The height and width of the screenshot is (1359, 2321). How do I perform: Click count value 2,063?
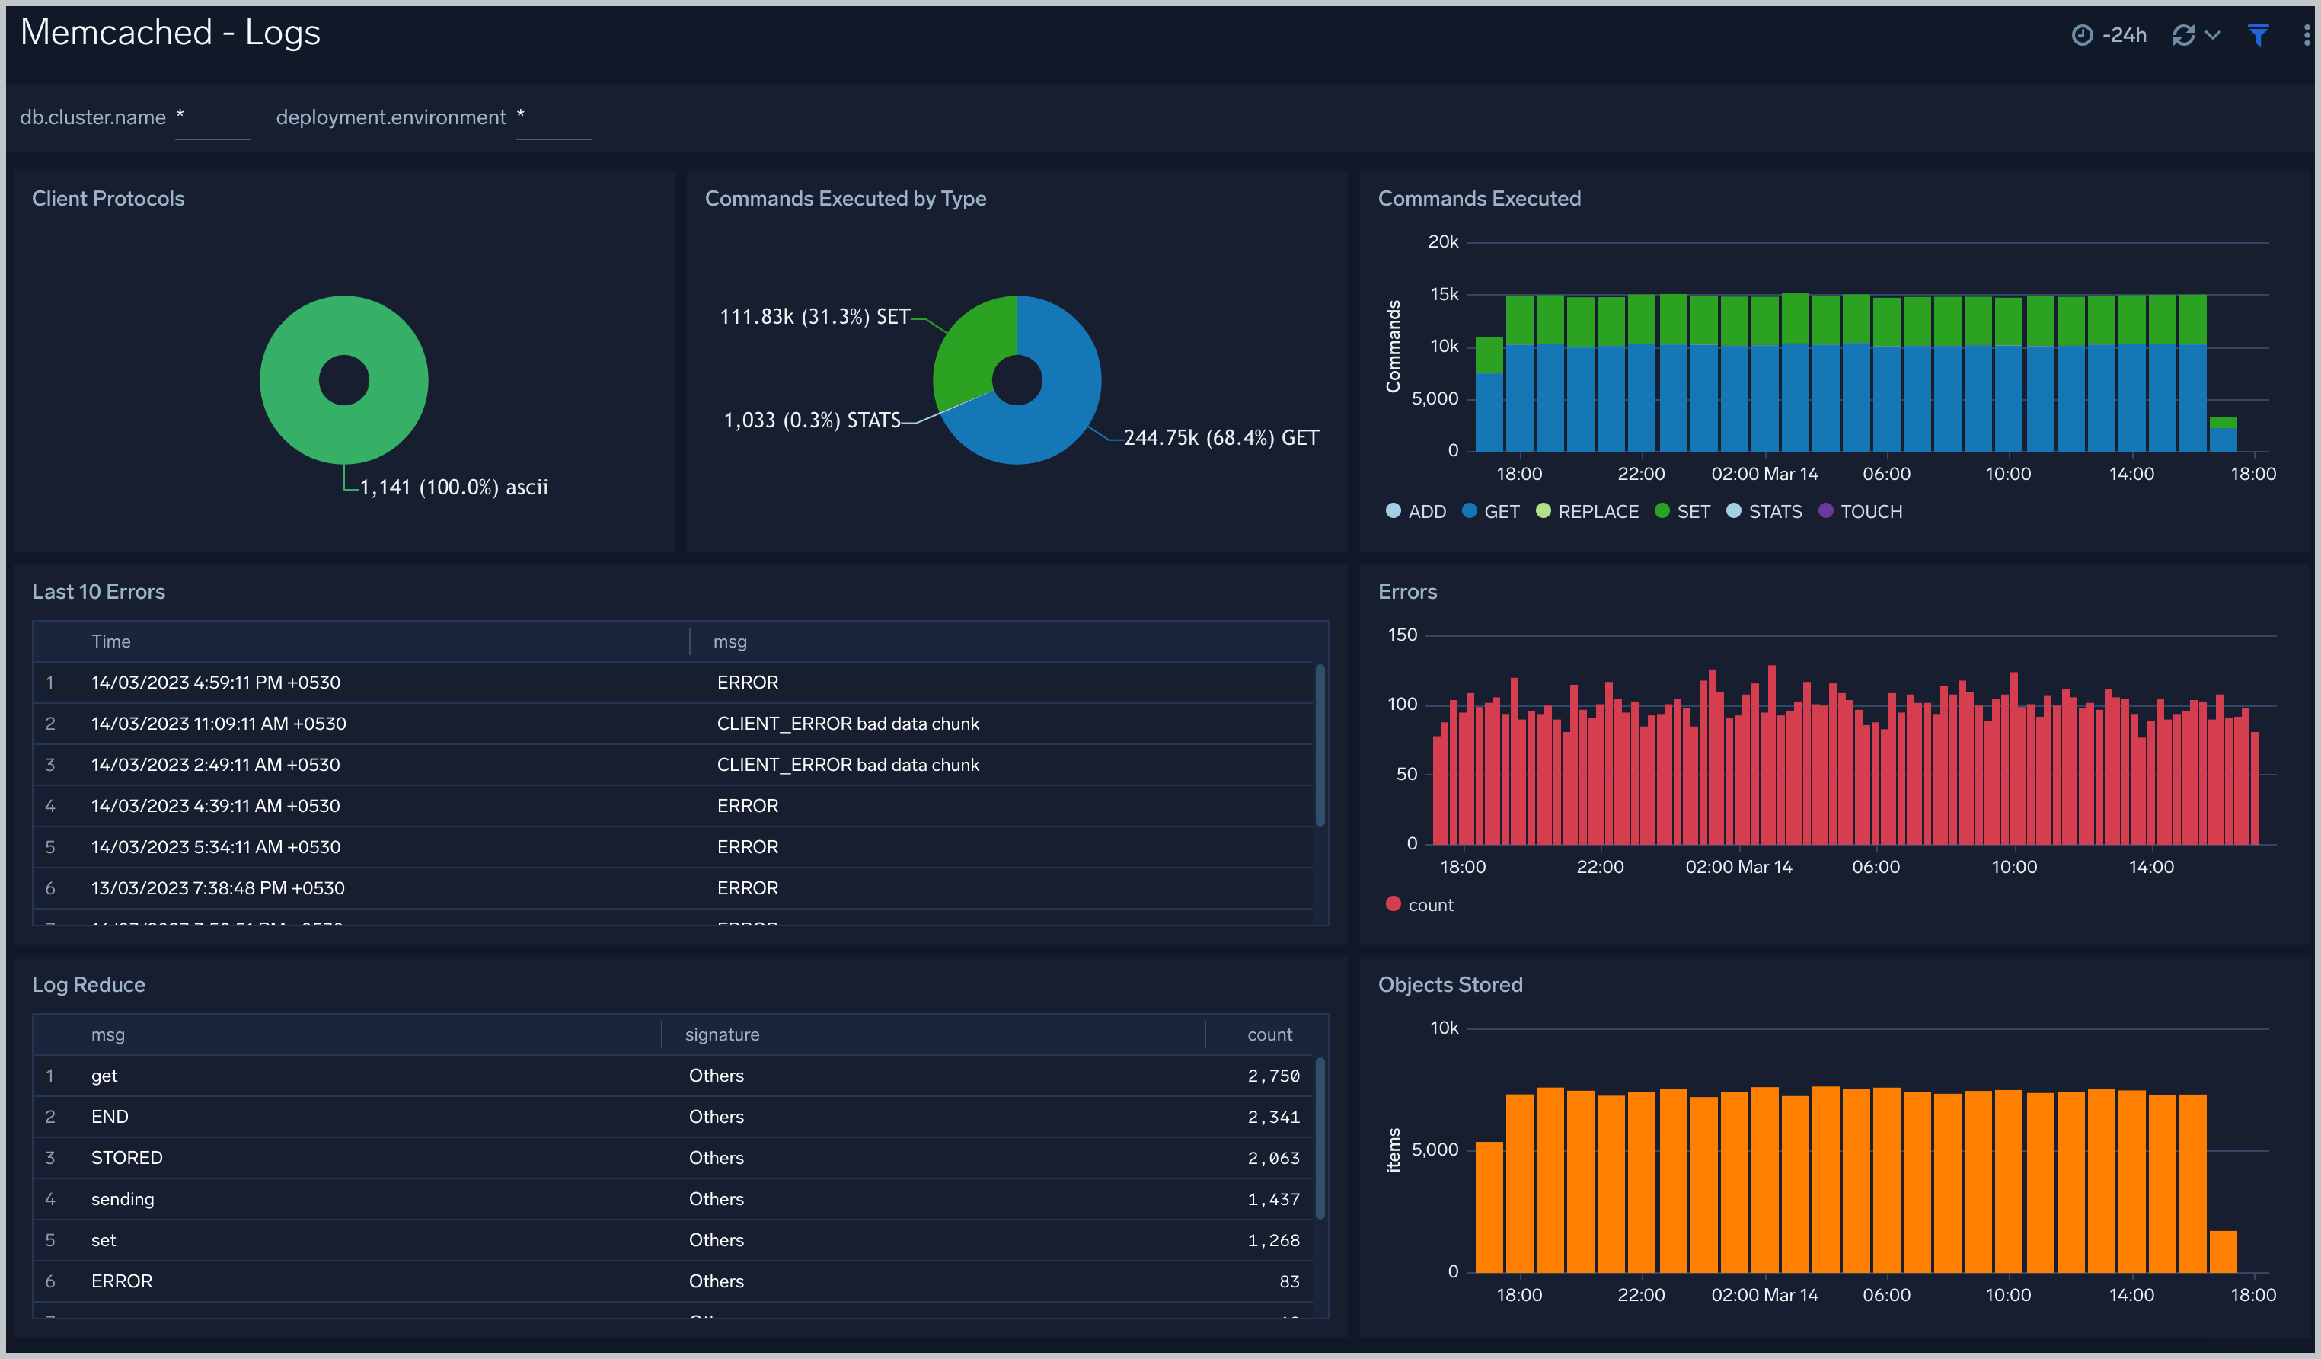coord(1273,1158)
